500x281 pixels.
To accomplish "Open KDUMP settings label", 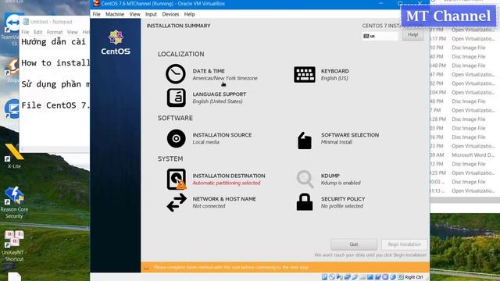I will 330,176.
